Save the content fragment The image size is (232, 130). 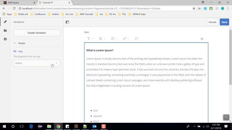[x=224, y=22]
